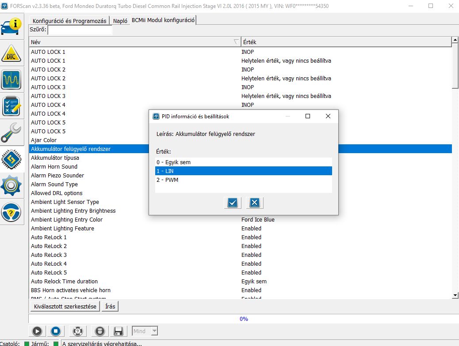This screenshot has width=459, height=346.
Task: Close the PID információ és beállítások dialog
Action: coord(328,117)
